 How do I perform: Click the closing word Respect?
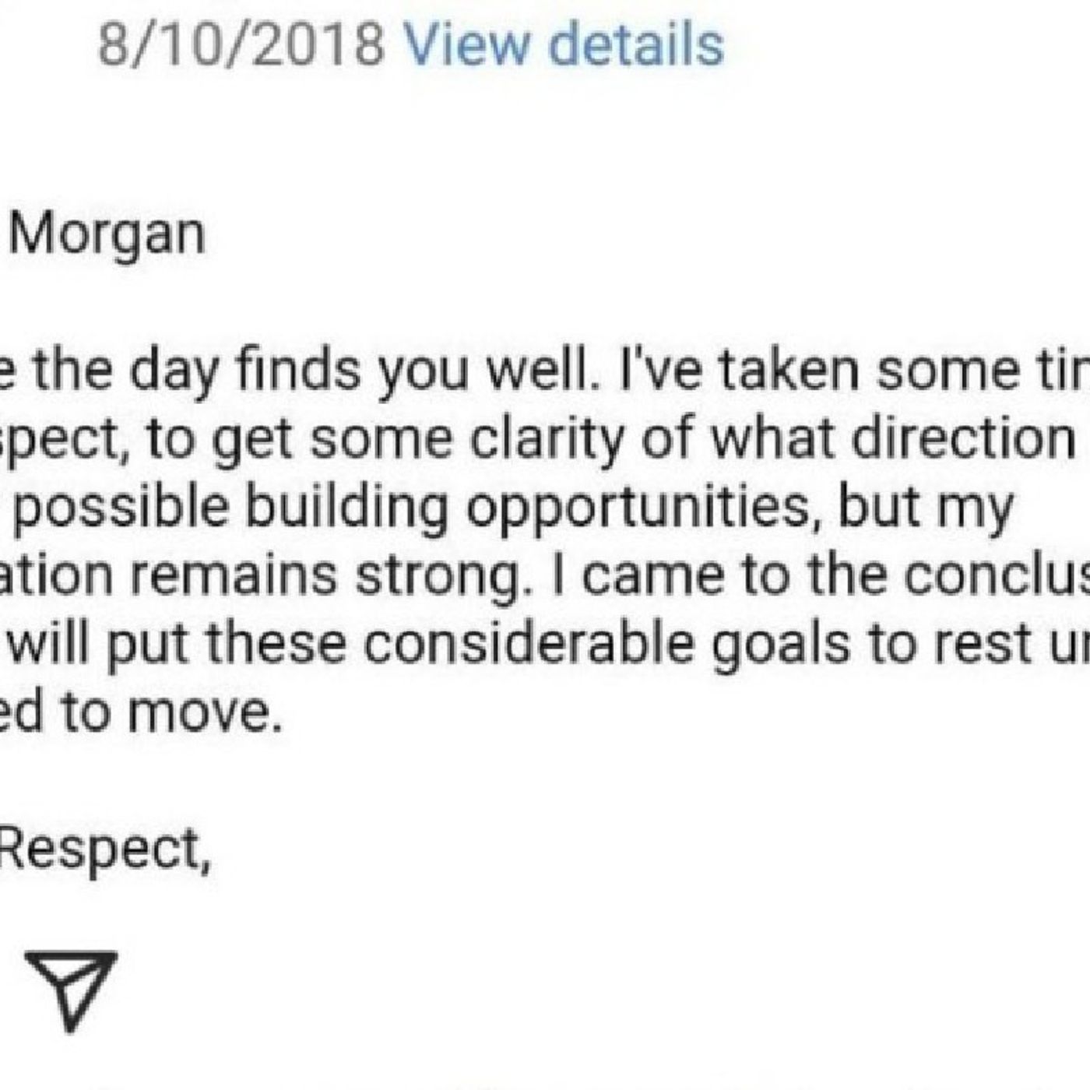point(105,849)
